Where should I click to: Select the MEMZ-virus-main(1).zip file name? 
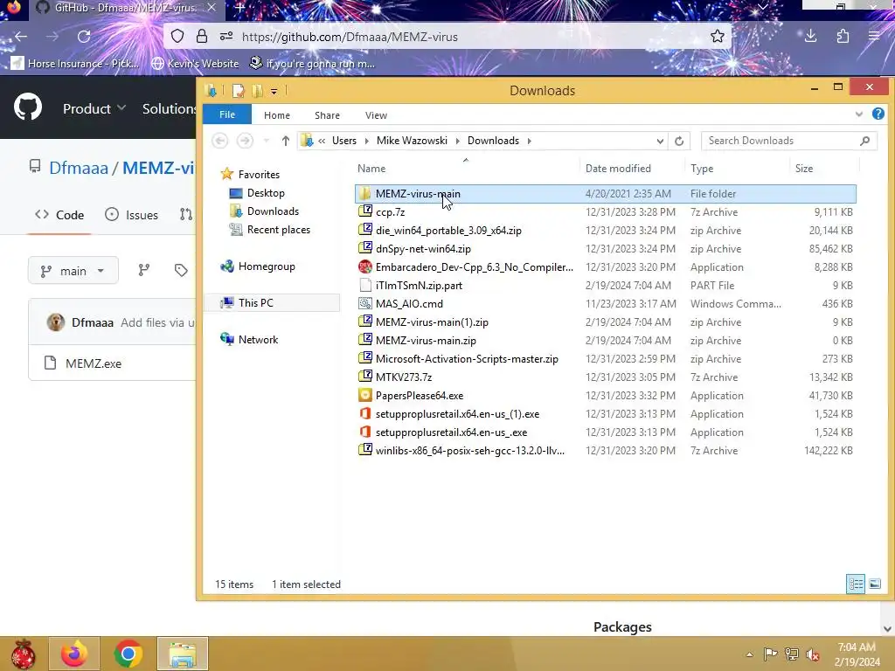(432, 322)
